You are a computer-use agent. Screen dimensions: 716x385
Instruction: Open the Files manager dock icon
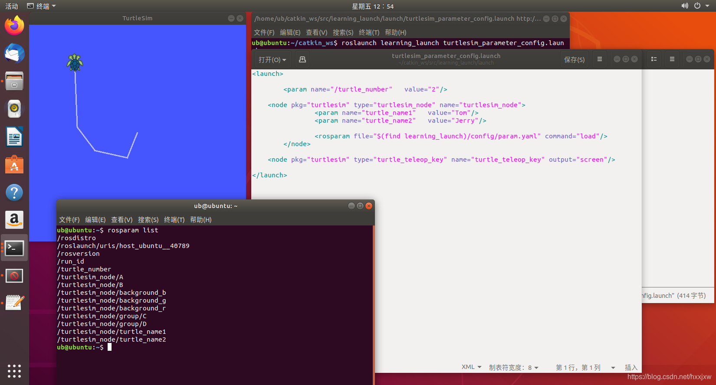[14, 81]
